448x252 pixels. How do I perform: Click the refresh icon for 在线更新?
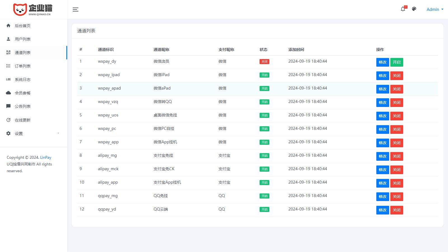(x=8, y=120)
